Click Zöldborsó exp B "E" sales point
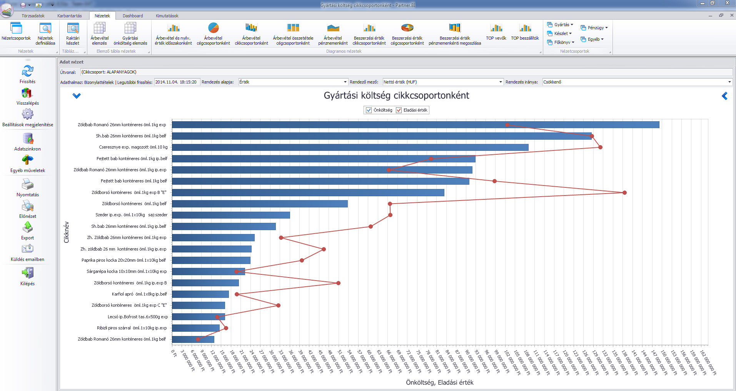 point(624,192)
